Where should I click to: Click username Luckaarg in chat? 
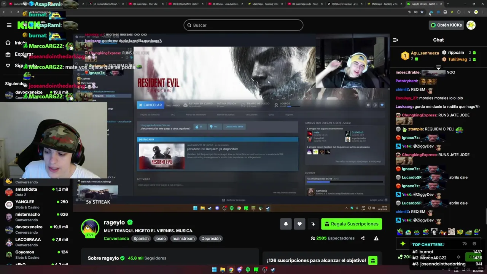tap(404, 107)
